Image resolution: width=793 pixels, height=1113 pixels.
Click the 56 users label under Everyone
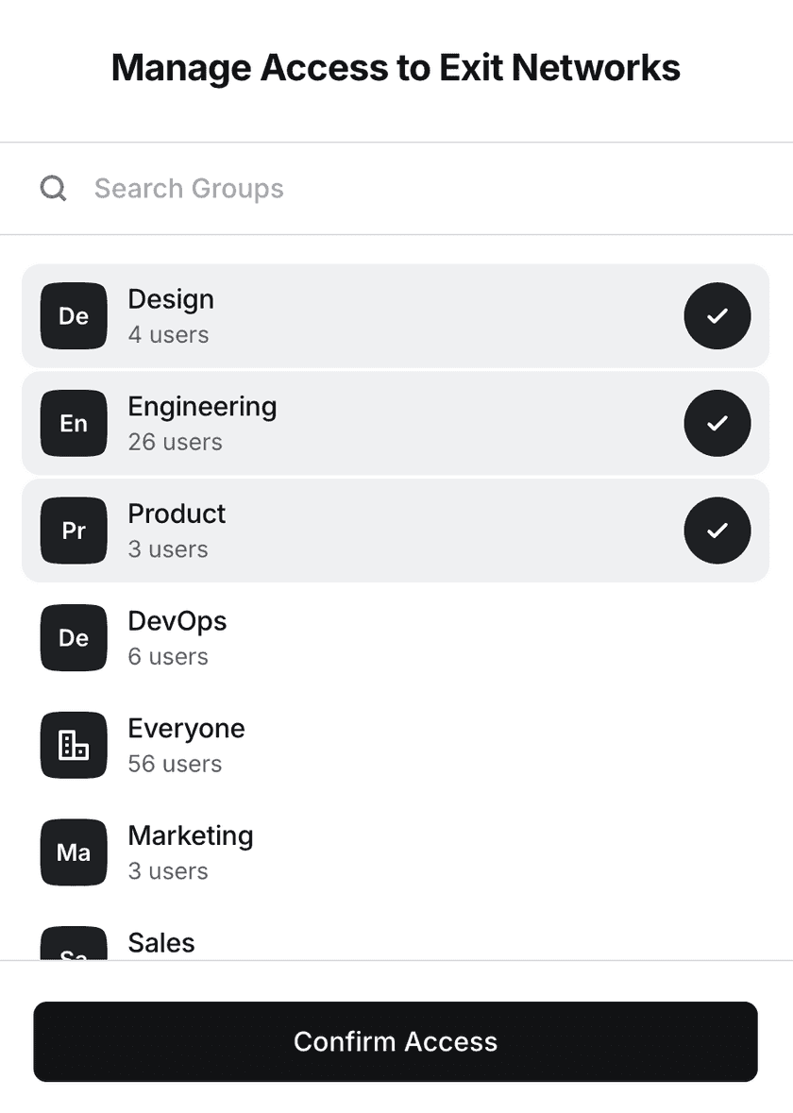point(176,763)
